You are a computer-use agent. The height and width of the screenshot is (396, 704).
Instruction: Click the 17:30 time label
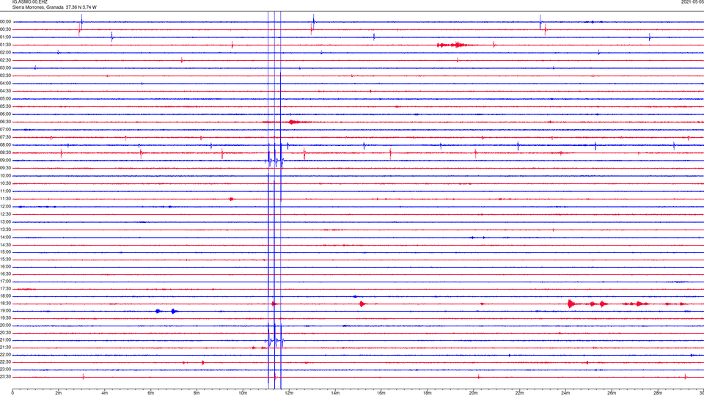[x=6, y=289]
